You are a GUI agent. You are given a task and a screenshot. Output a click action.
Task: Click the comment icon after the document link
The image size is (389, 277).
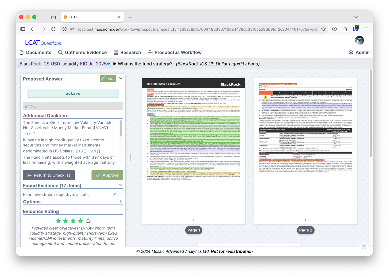[109, 64]
